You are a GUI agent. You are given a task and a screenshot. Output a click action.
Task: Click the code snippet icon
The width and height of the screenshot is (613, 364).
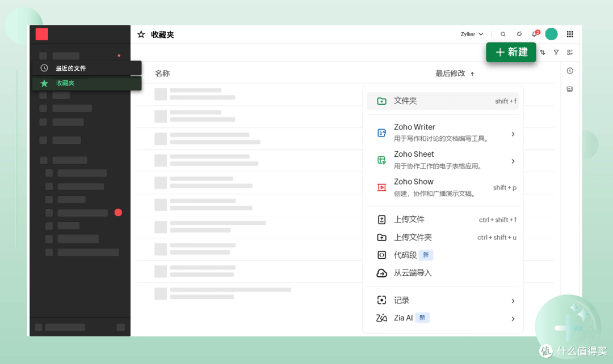(381, 255)
